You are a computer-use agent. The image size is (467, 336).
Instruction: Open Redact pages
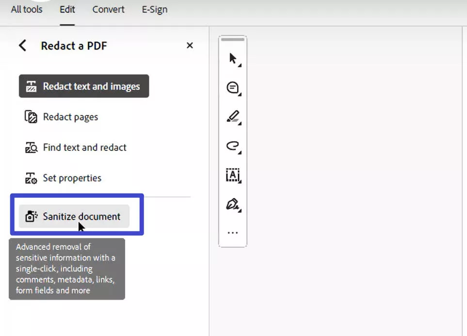pos(70,117)
